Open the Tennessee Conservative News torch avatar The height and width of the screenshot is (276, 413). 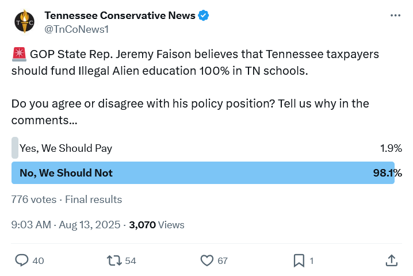[x=25, y=22]
